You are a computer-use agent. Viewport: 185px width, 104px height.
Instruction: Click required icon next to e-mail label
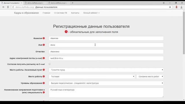click(x=44, y=58)
